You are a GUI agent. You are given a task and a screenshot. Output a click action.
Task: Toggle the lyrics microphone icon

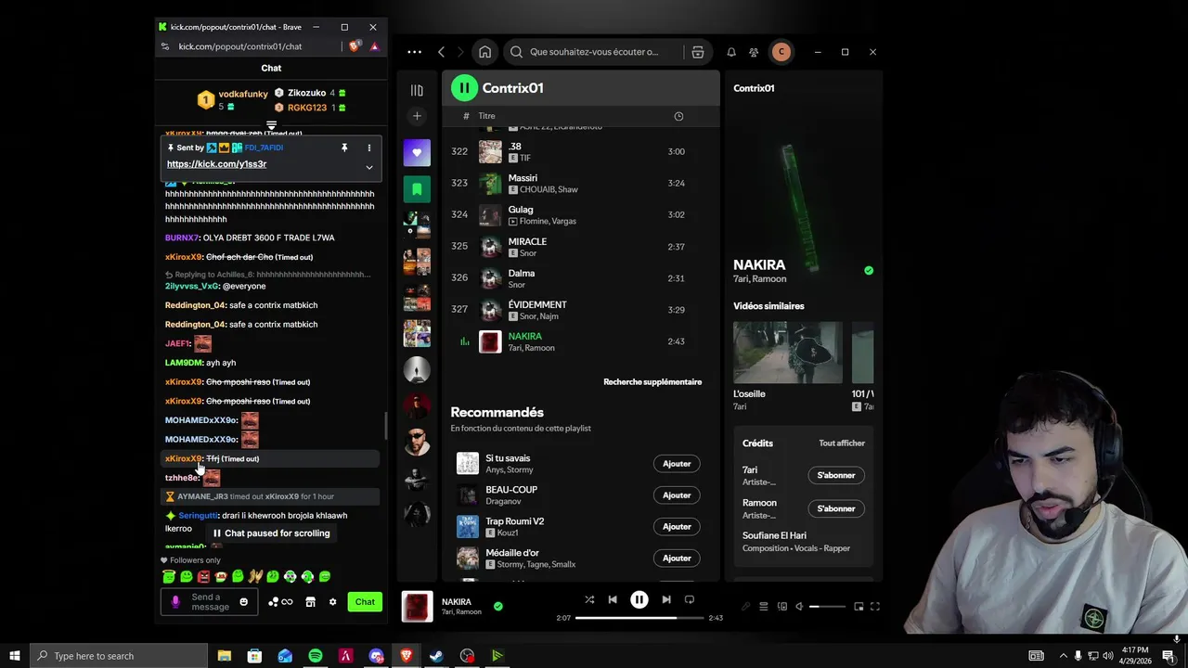[746, 607]
